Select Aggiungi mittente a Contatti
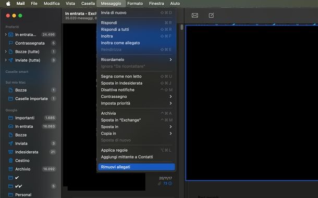The height and width of the screenshot is (198, 318). click(136, 157)
